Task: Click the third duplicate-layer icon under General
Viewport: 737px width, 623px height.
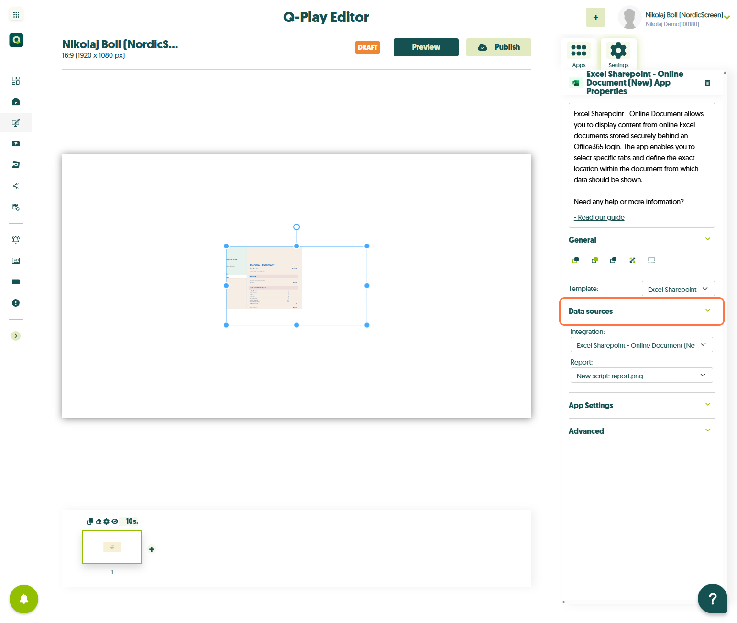Action: 613,260
